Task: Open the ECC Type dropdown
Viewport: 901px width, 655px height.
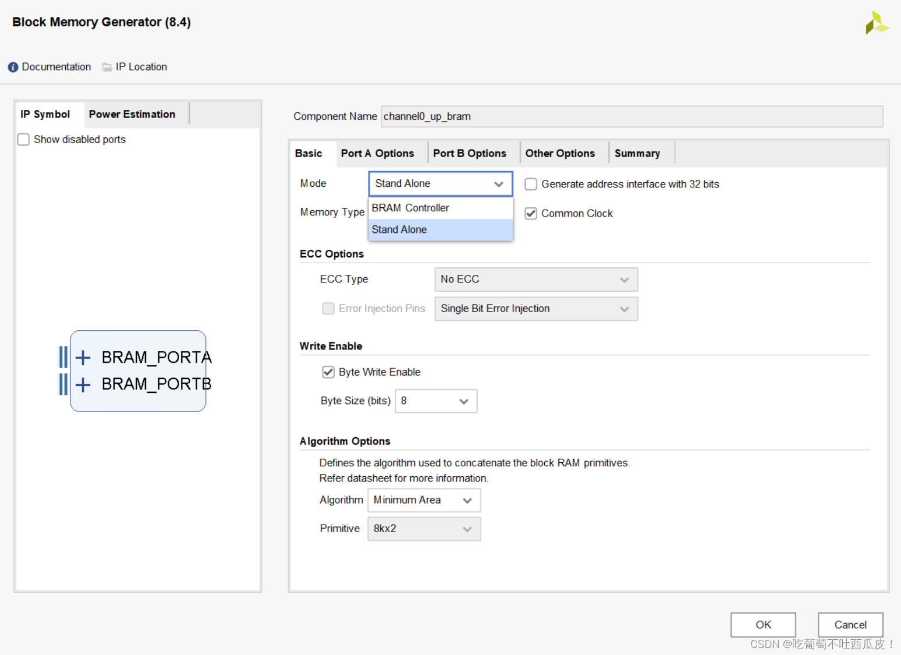Action: (535, 279)
